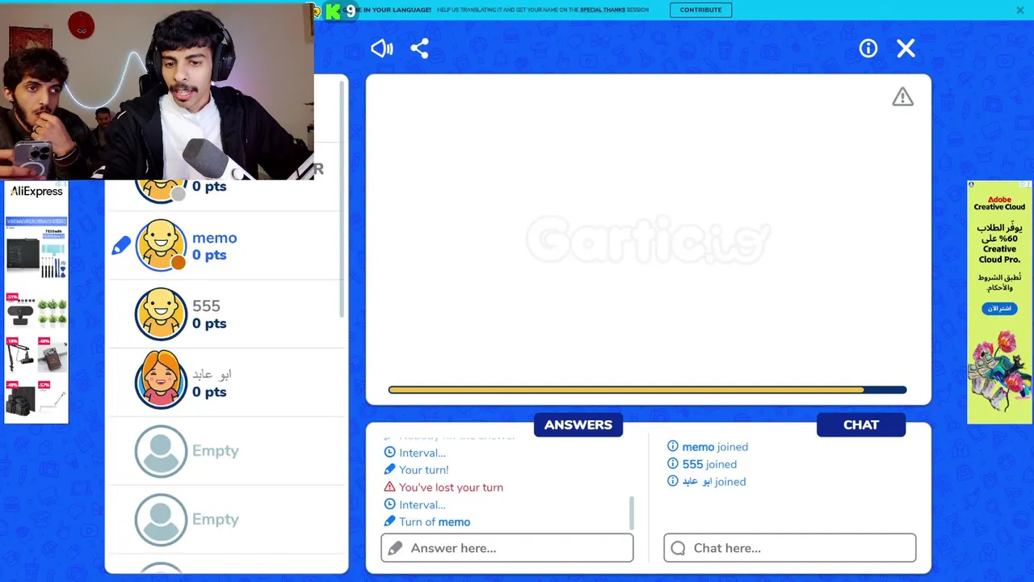Screen dimensions: 1034x582
Task: Click the CONTRIBUTE button
Action: [700, 10]
